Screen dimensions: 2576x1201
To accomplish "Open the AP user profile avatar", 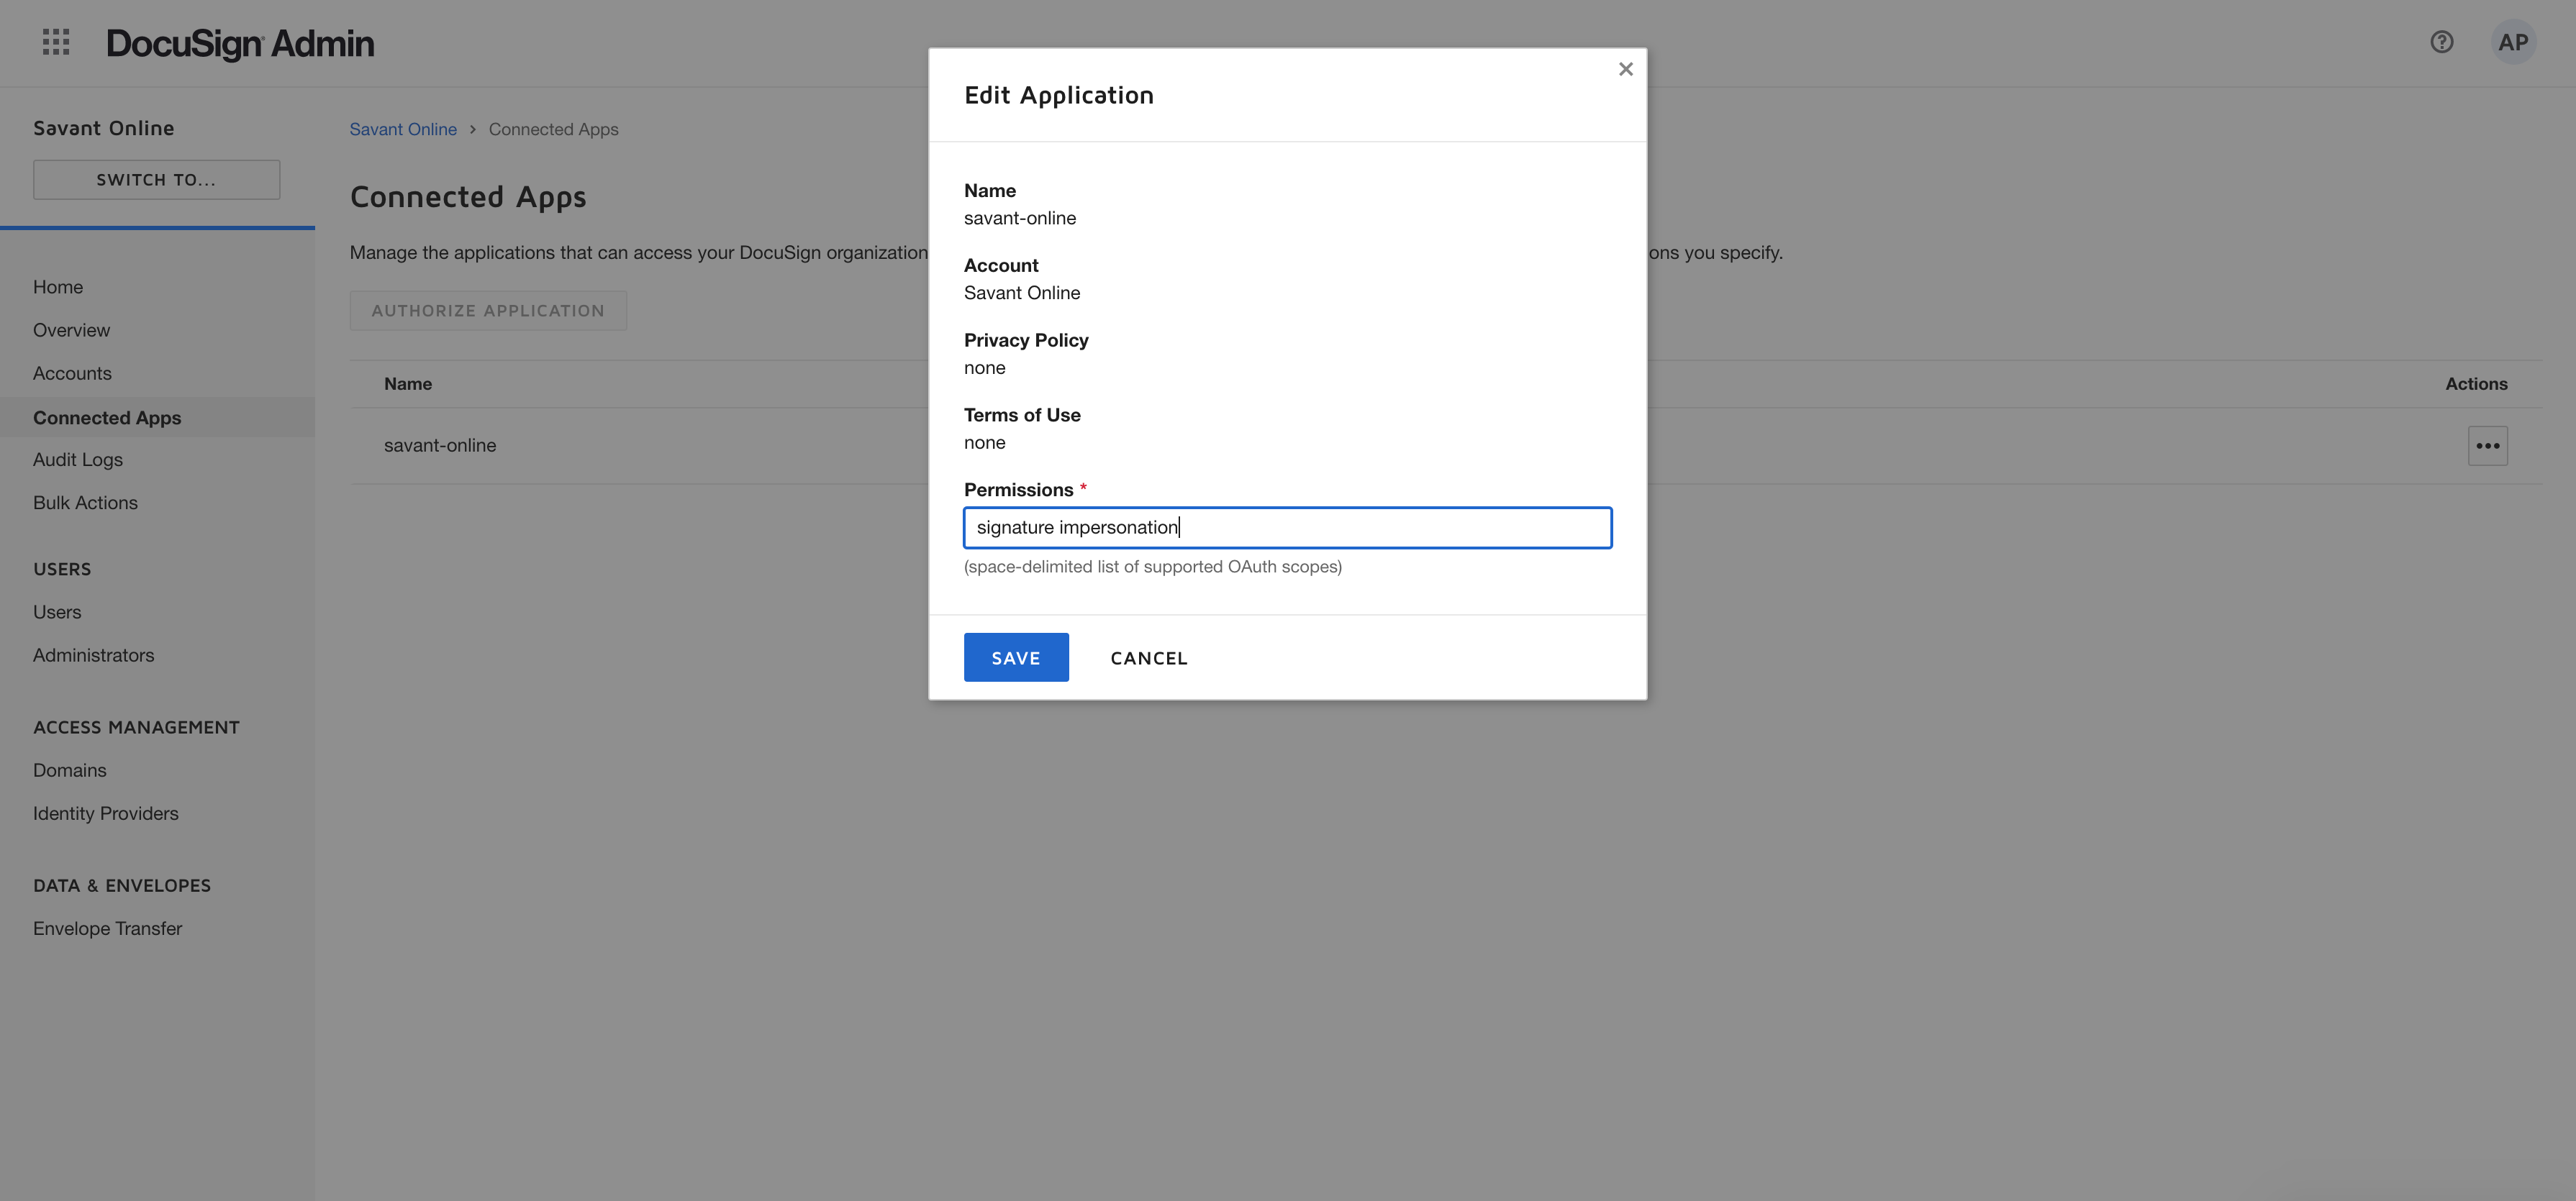I will [x=2514, y=42].
